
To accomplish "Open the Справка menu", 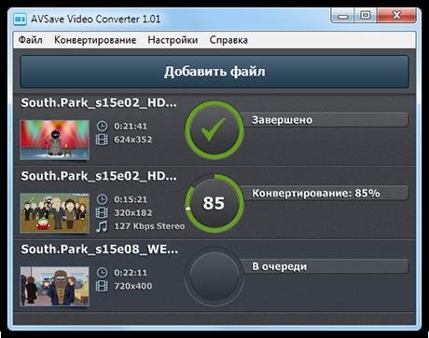I will (228, 40).
